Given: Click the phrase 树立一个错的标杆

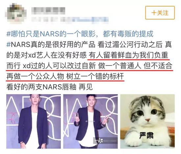Looking at the screenshot, I should pyautogui.click(x=95, y=76).
